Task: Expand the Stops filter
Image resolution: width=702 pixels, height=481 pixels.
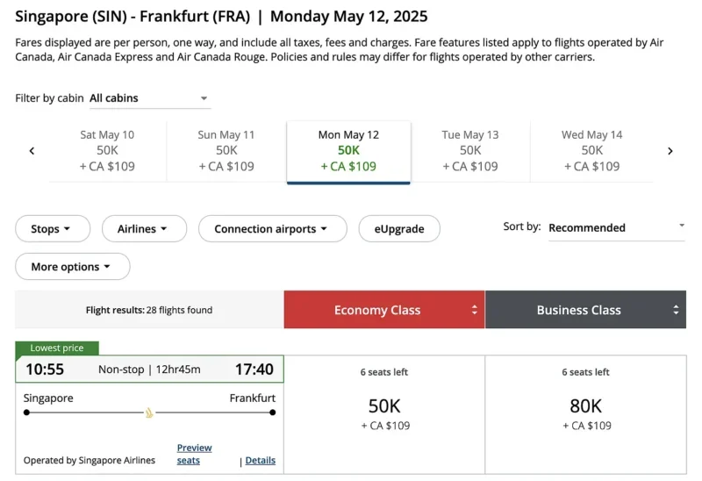Action: [x=53, y=229]
